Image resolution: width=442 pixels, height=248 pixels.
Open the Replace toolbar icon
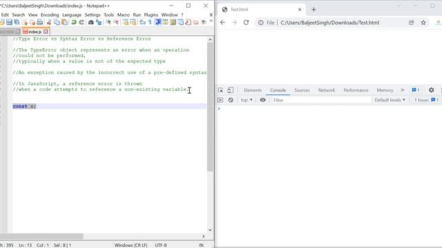99,22
